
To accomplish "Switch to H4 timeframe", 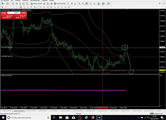I will pyautogui.click(x=58, y=7).
